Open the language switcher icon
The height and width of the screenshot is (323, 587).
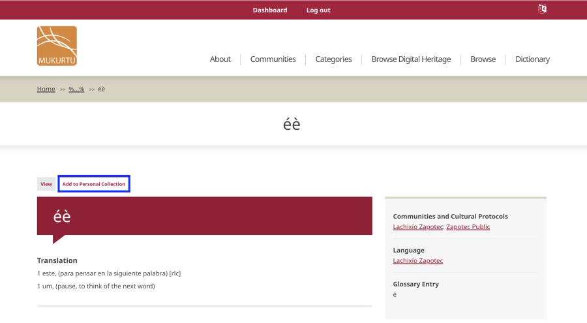(542, 9)
